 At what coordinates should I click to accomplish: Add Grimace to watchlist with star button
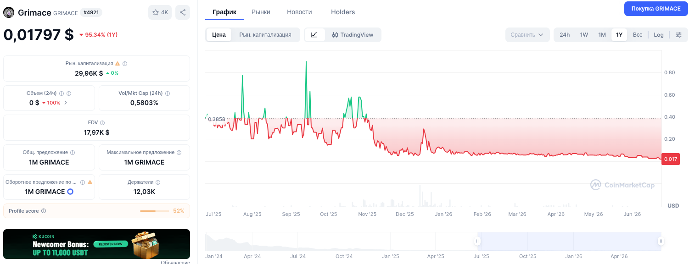point(160,12)
